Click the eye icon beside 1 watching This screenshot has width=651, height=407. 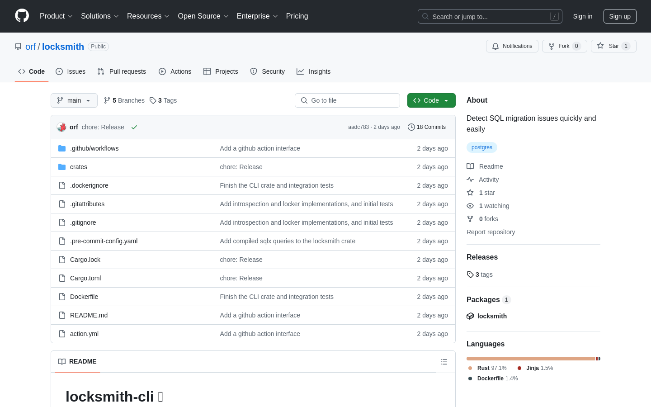click(470, 206)
